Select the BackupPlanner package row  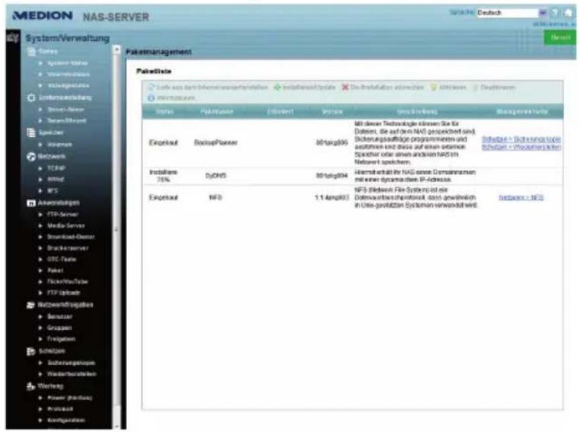[353, 142]
